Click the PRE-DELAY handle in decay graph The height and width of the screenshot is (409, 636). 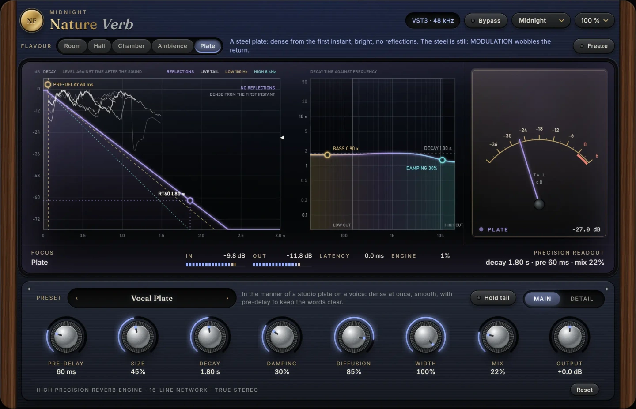[x=48, y=84]
